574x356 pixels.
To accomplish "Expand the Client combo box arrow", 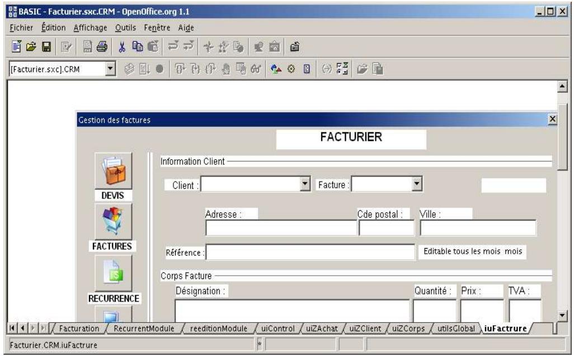I will pyautogui.click(x=305, y=184).
